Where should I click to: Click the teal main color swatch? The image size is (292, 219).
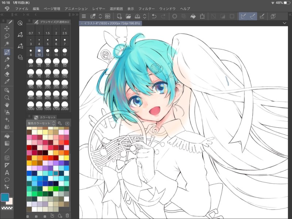click(x=5, y=197)
